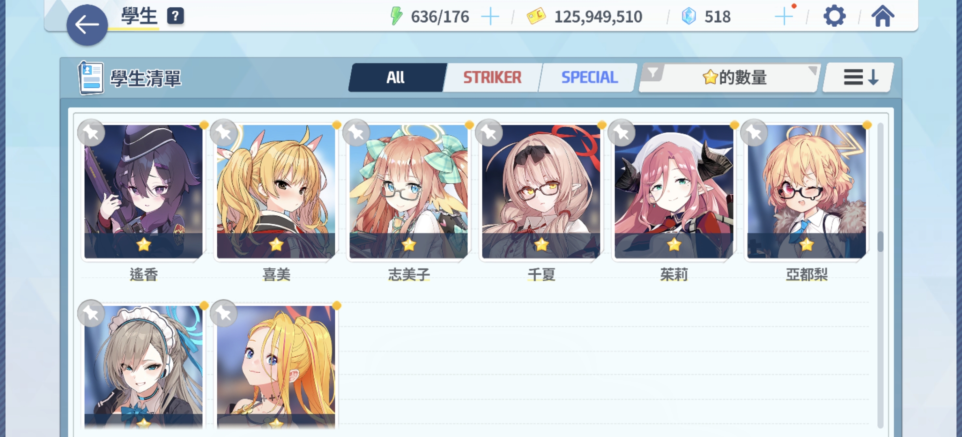Toggle the pin on 亞都梨's card
This screenshot has width=962, height=437.
tap(754, 133)
